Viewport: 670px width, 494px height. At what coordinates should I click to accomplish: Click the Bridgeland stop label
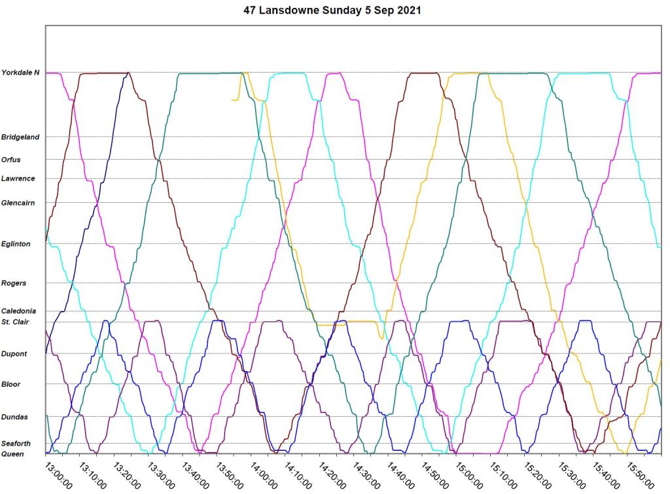pos(20,137)
